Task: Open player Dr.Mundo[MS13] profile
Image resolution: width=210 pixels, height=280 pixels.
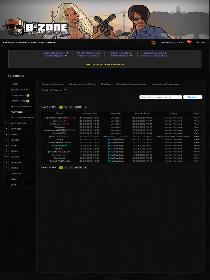Action: click(x=59, y=124)
